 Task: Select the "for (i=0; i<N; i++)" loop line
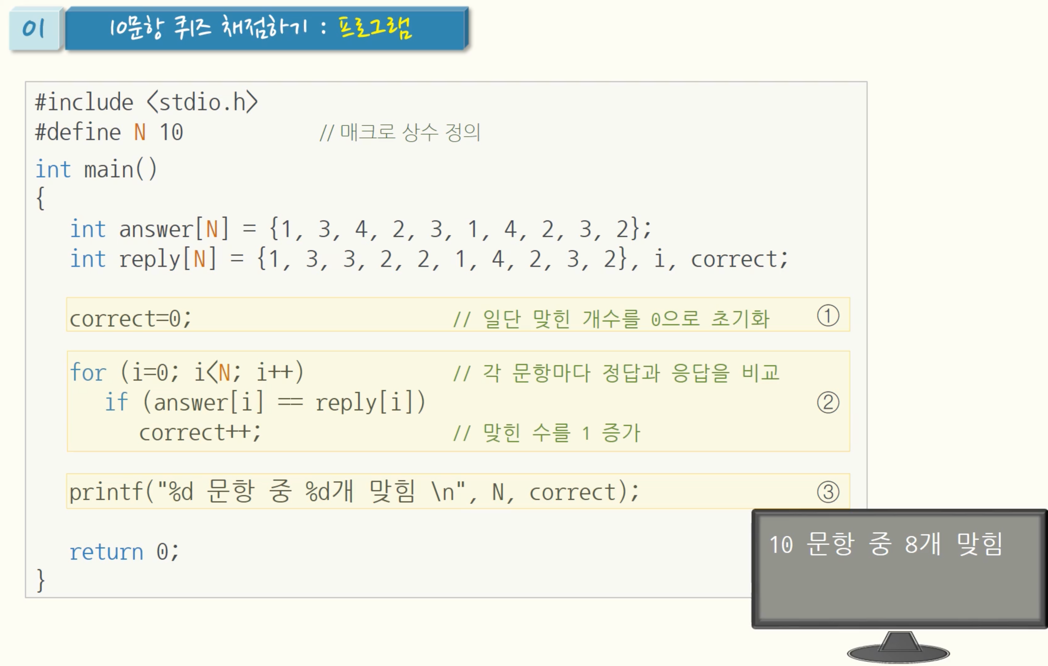(187, 373)
